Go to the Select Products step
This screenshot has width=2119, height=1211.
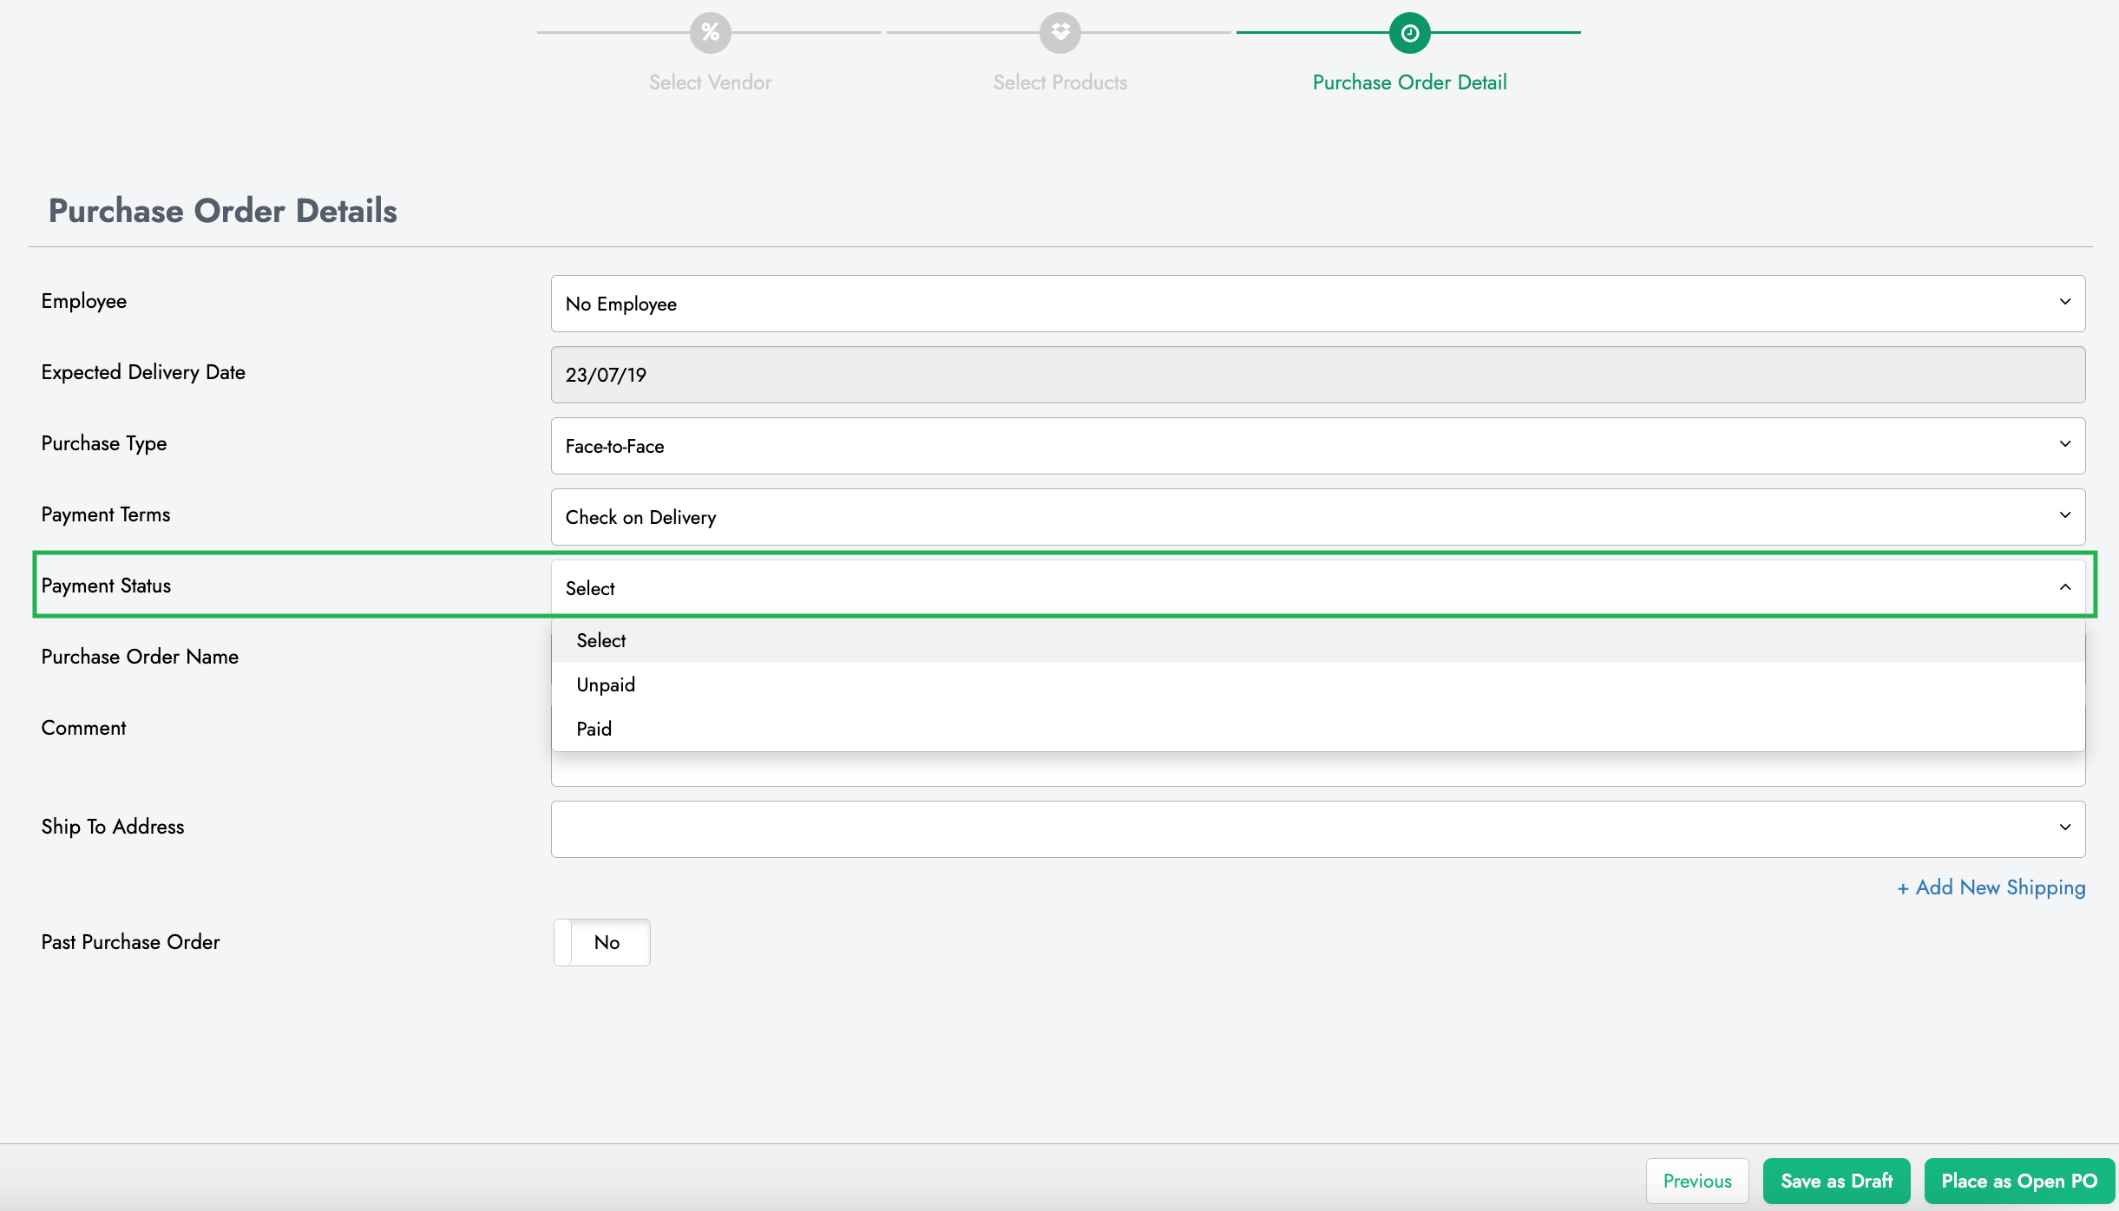point(1060,82)
